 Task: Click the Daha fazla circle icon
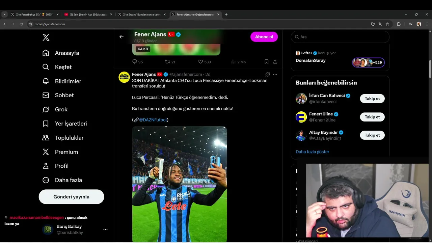46,180
